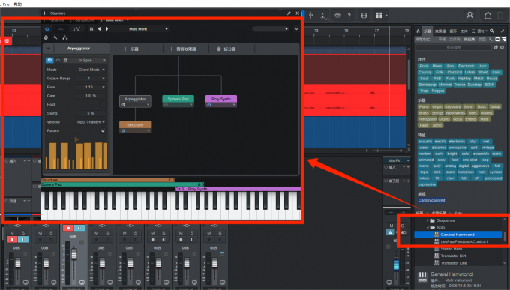Open the Multi Morri preset dropdown

148,29
